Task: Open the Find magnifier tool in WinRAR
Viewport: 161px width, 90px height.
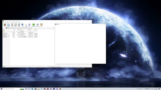Action: (x=22, y=25)
